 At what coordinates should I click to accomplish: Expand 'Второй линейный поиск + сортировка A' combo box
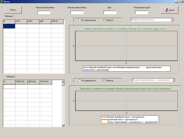[174, 80]
